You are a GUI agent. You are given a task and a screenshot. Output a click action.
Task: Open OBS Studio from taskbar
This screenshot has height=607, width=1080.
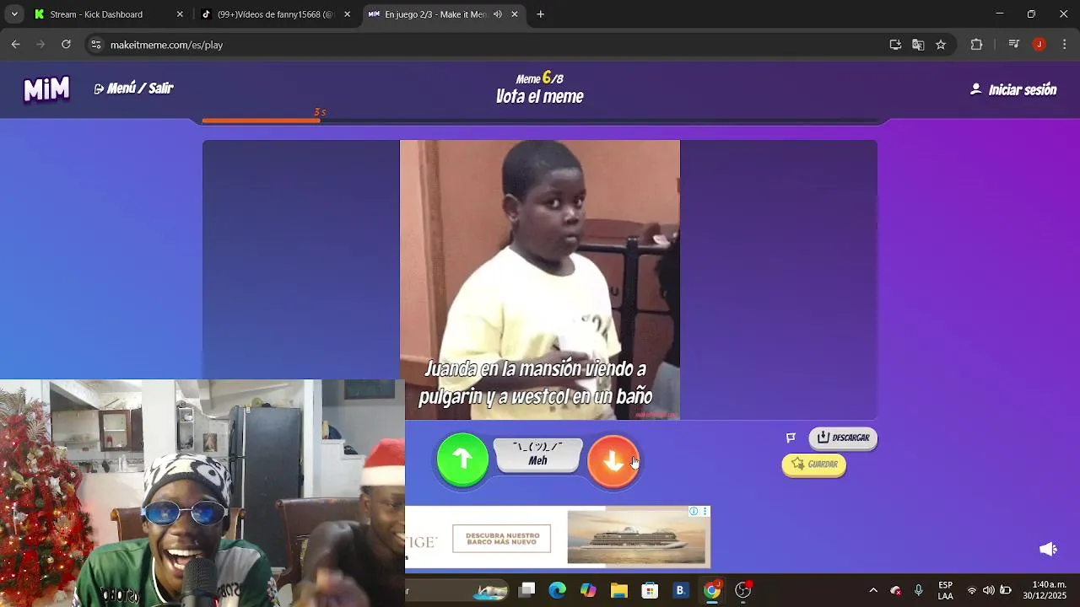pyautogui.click(x=743, y=590)
